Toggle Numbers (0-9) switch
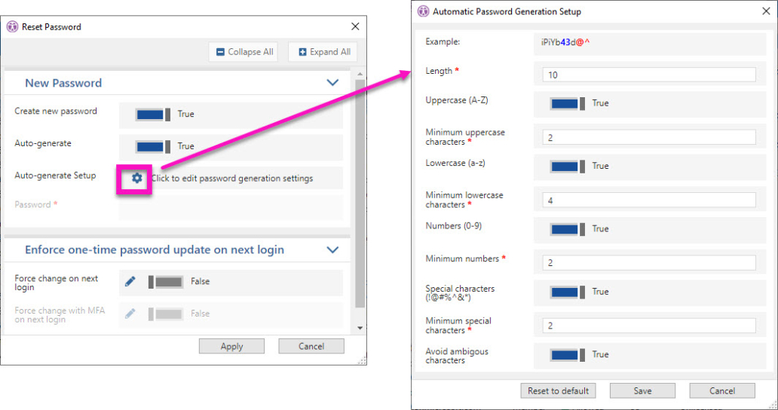 point(568,229)
